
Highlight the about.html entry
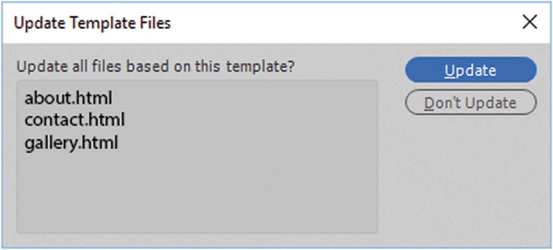pos(68,98)
